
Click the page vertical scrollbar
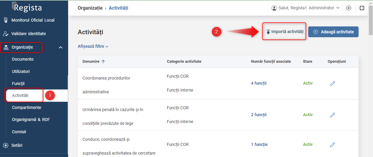coord(371,81)
